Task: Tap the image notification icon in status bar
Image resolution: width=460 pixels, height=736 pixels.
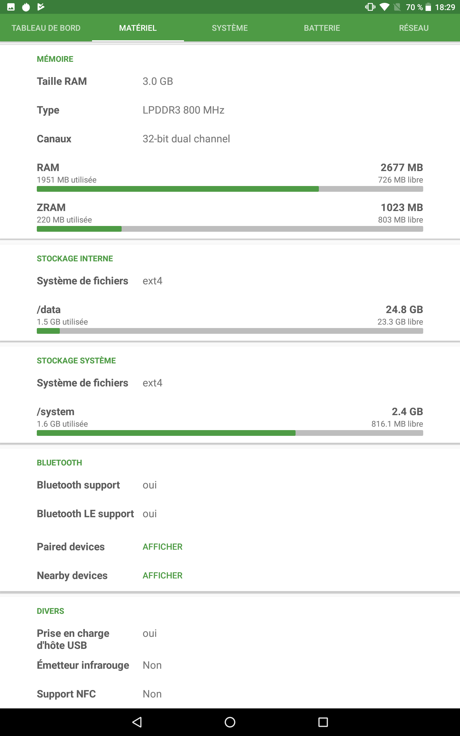Action: tap(11, 7)
